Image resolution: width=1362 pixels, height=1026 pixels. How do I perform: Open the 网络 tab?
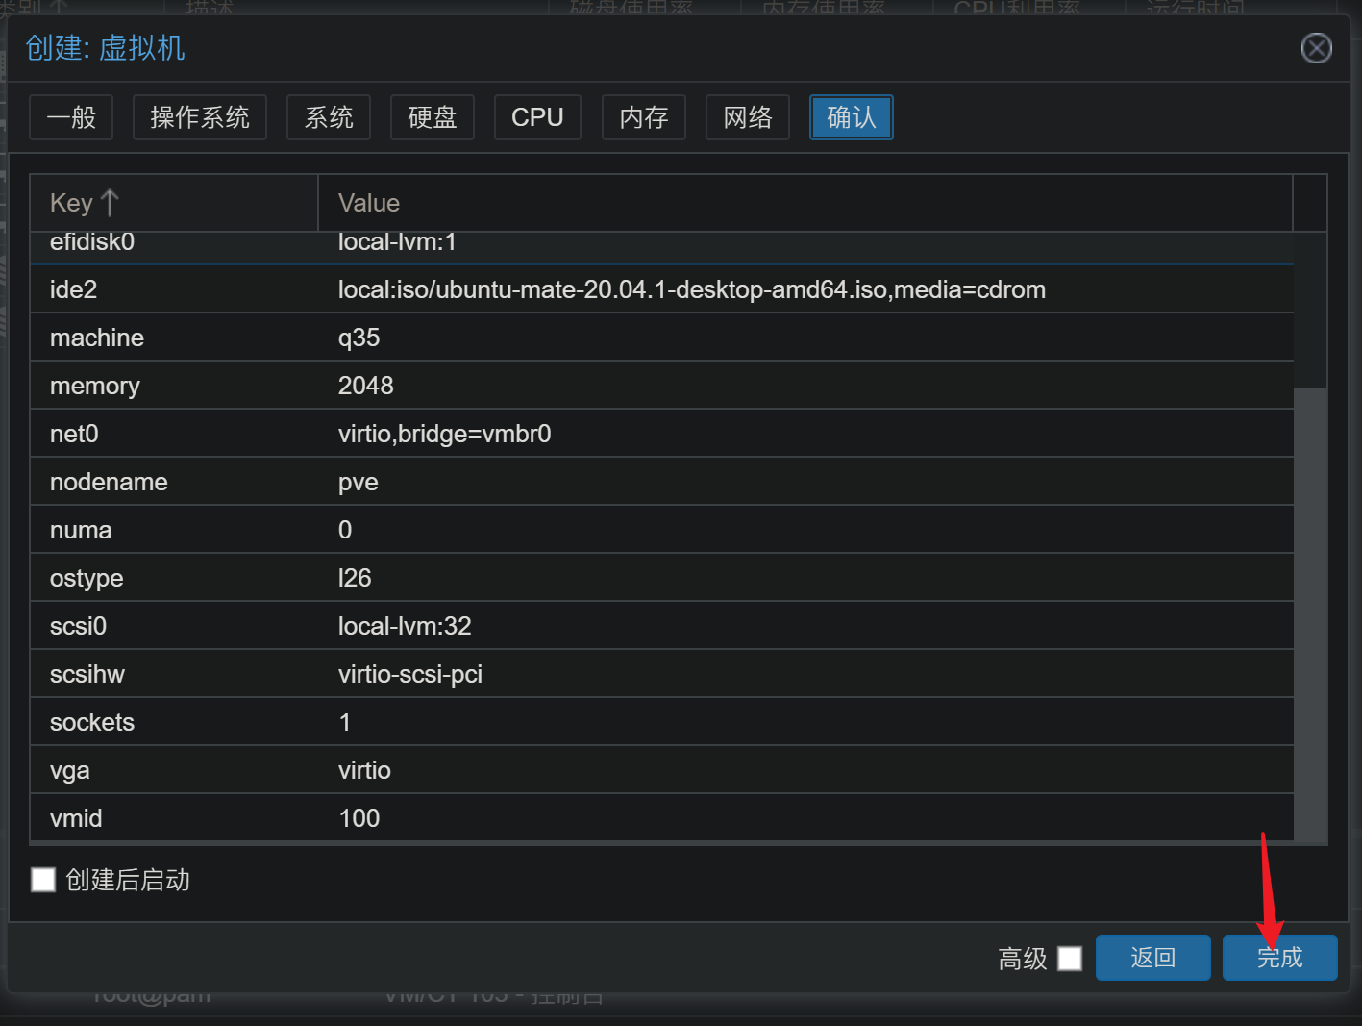click(748, 117)
